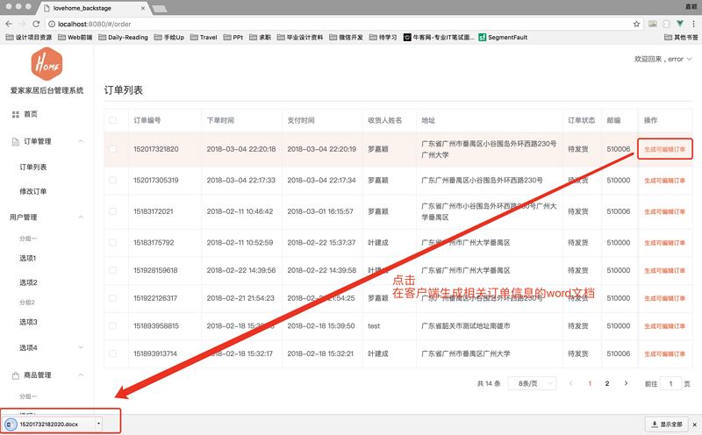Open the Web前端 bookmark folder

(x=75, y=37)
